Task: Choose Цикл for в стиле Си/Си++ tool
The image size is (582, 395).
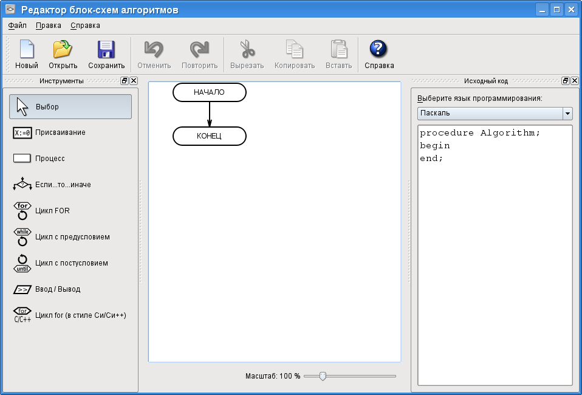Action: [x=70, y=315]
